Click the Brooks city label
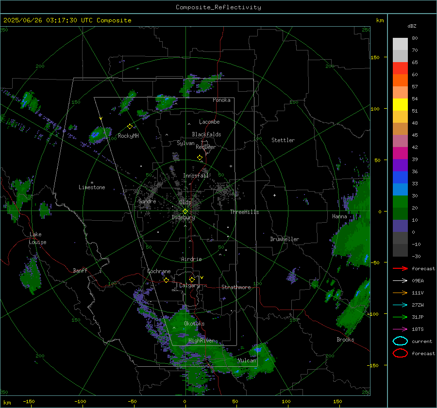437x408 pixels. 345,340
